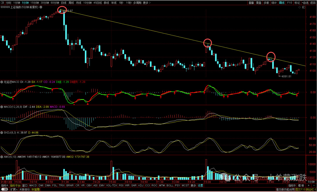Viewport: 317px width, 192px height.
Task: Switch to 周线 weekly chart
Action: [x=71, y=3]
